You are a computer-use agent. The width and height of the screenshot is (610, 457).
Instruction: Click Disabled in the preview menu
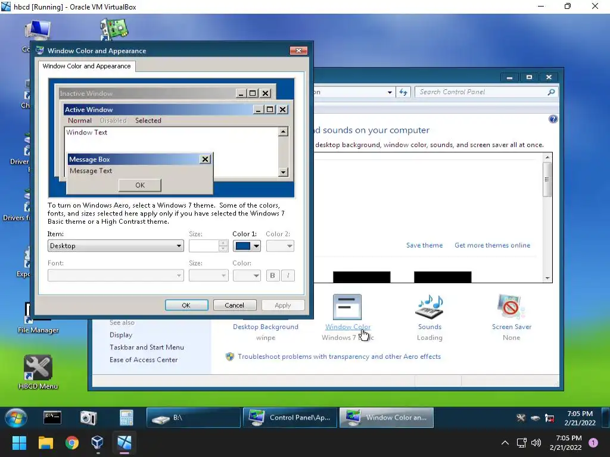click(x=113, y=120)
